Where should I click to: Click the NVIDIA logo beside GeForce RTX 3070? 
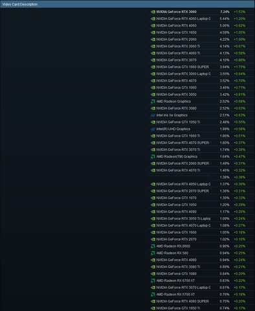click(x=153, y=60)
